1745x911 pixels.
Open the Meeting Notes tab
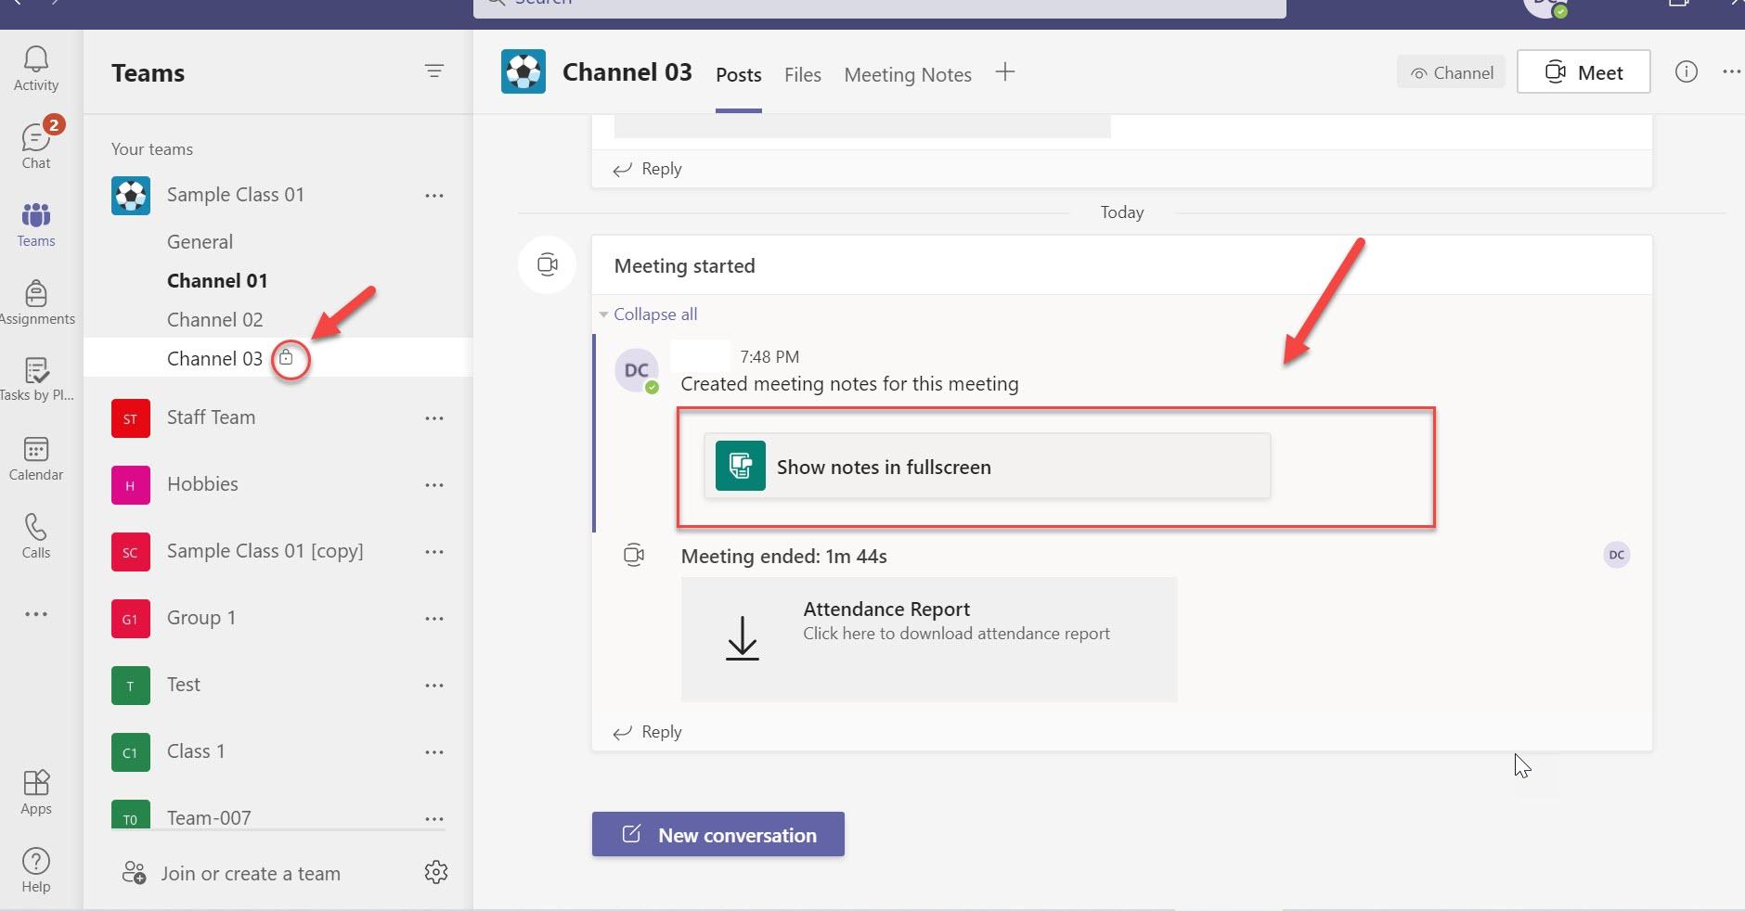[908, 75]
